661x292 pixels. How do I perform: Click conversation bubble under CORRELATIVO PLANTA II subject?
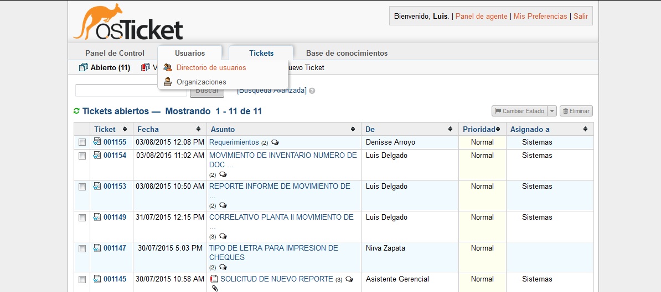[x=223, y=236]
